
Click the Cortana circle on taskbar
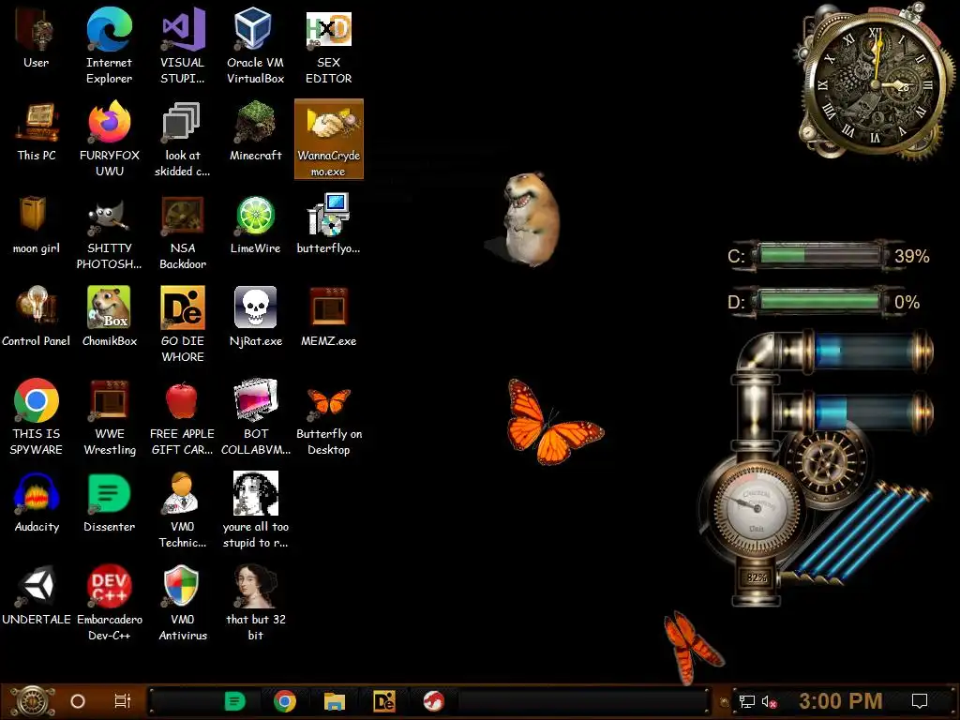coord(78,701)
